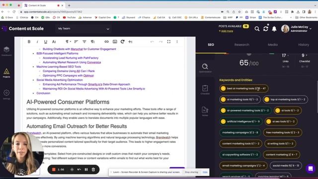Select the marketing campaigns keyword chip
The width and height of the screenshot is (318, 179).
click(x=240, y=133)
